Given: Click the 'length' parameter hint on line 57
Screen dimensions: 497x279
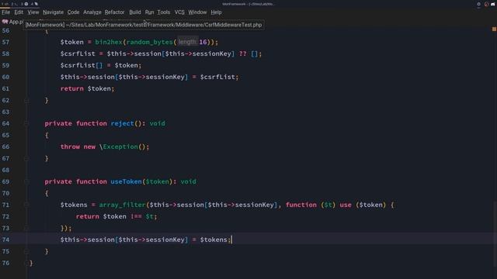Looking at the screenshot, I should pyautogui.click(x=187, y=42).
